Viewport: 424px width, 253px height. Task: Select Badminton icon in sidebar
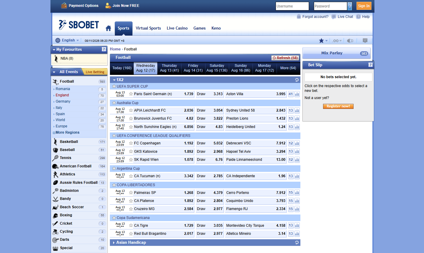point(55,191)
